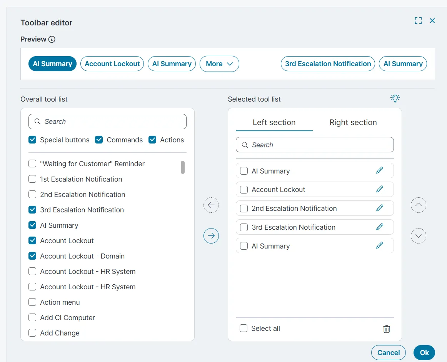447x362 pixels.
Task: Move tools left with the left arrow
Action: (x=211, y=205)
